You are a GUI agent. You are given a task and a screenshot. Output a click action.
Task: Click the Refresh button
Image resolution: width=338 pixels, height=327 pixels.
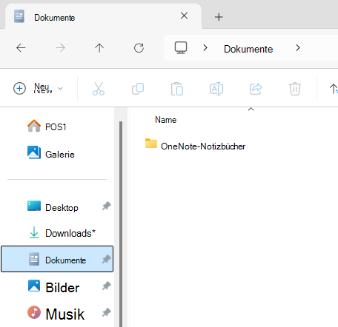click(139, 48)
